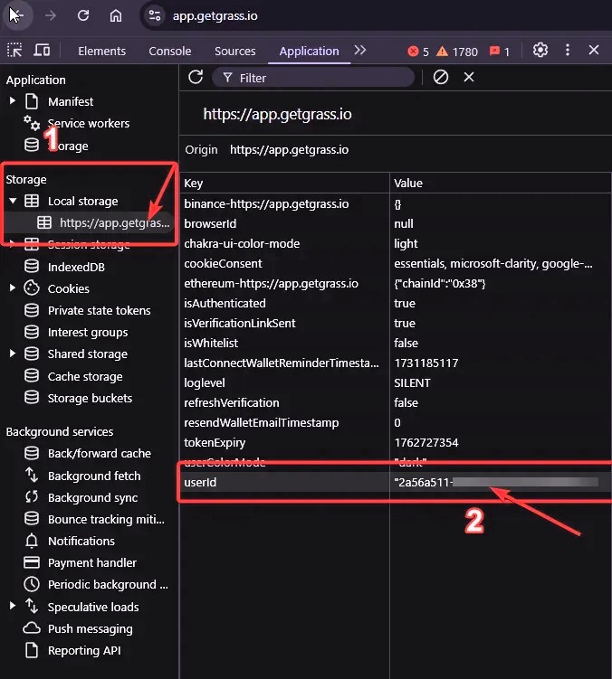Expand Speculative loads tree node
Screen dimensions: 612x679
[13, 606]
